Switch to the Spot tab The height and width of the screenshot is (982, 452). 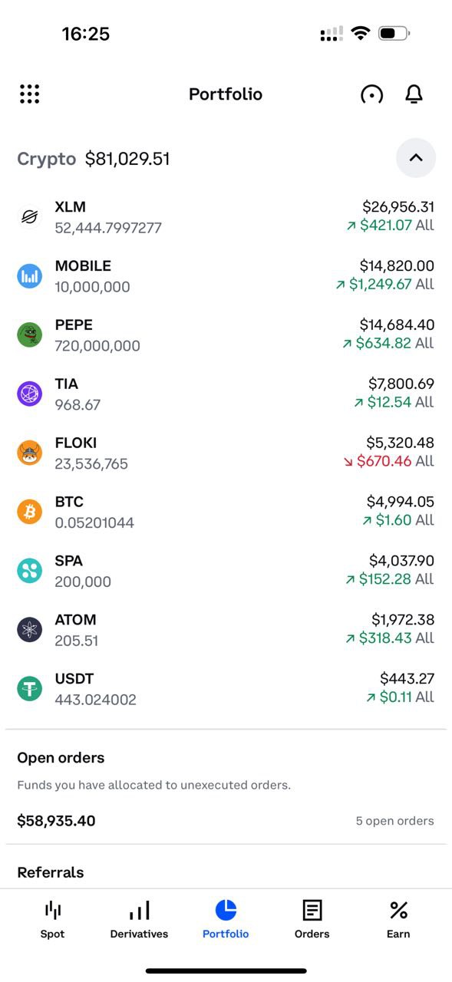coord(52,920)
